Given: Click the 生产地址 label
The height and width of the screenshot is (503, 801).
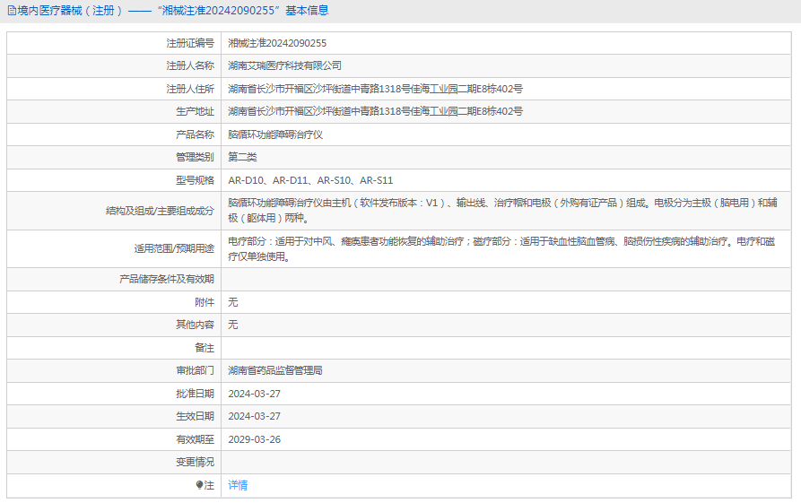Looking at the screenshot, I should pyautogui.click(x=196, y=111).
